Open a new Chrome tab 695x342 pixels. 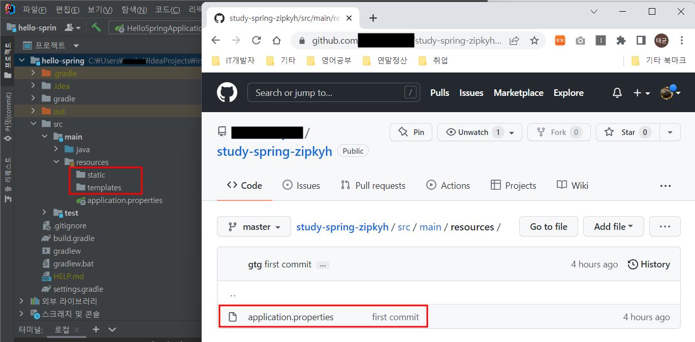[373, 18]
